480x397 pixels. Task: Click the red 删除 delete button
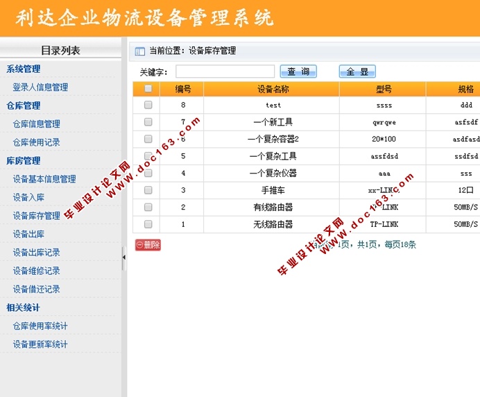coord(148,245)
